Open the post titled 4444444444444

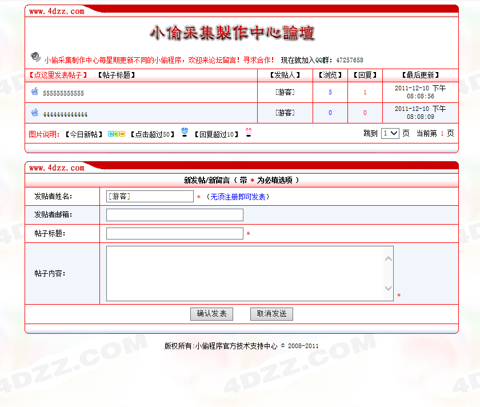tap(65, 114)
